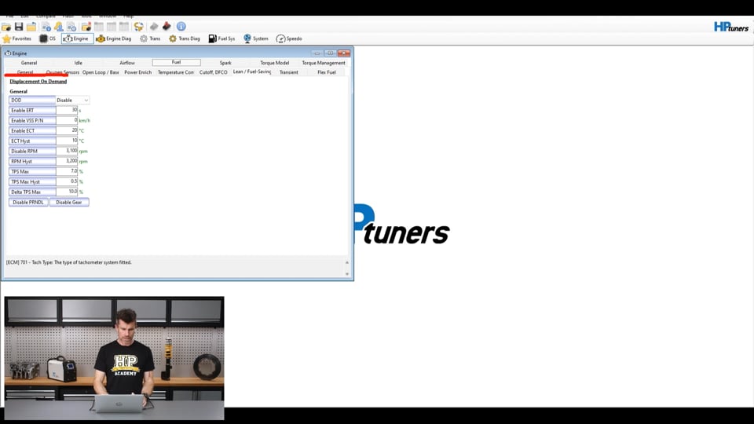Open Favorites star section

click(x=16, y=38)
